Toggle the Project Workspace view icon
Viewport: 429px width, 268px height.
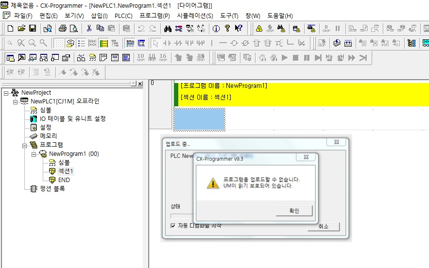click(10, 58)
